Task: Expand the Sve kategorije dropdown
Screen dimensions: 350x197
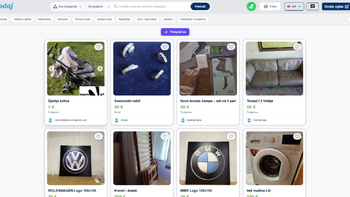Action: tap(68, 7)
